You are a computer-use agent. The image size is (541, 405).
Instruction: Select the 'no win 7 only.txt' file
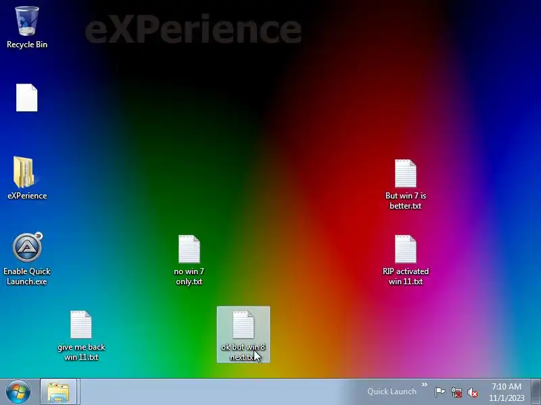coord(189,260)
